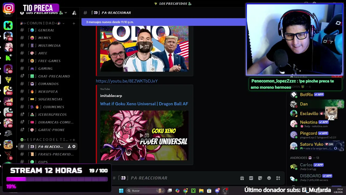Click the invite people icon beside server name
This screenshot has height=195, width=346.
74,13
